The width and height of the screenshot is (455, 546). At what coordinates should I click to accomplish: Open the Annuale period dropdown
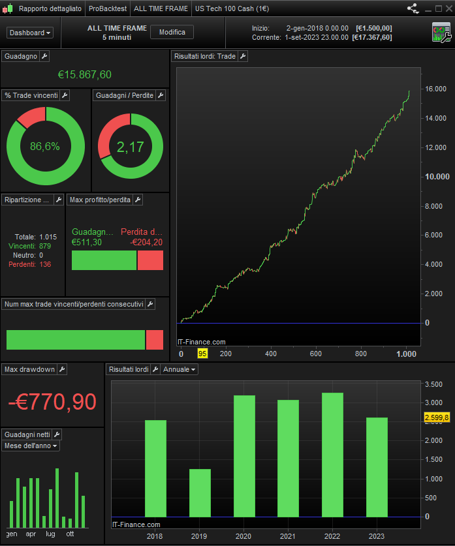tap(179, 369)
